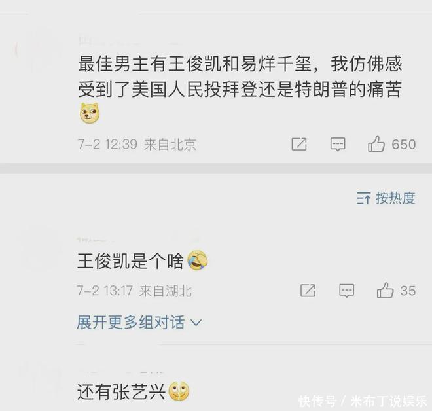This screenshot has width=432, height=411.
Task: Select the comment text 王俊凯是个啥
Action: tap(130, 260)
